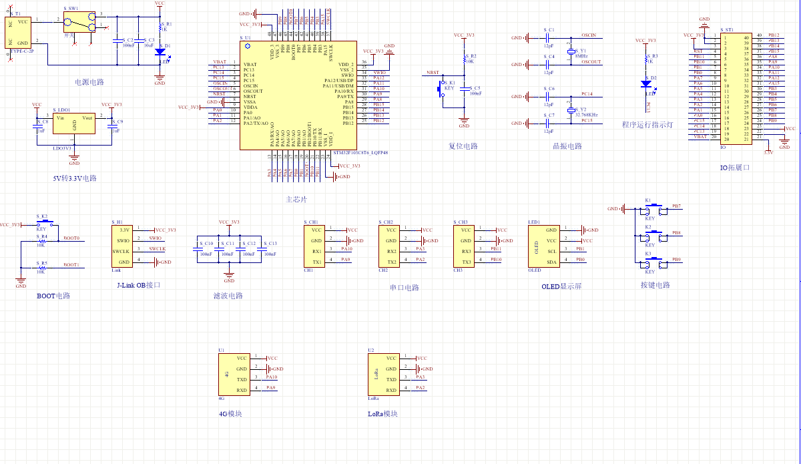The width and height of the screenshot is (801, 464).
Task: Select the S_T1 TYPE-C-2P connector
Action: pyautogui.click(x=18, y=32)
